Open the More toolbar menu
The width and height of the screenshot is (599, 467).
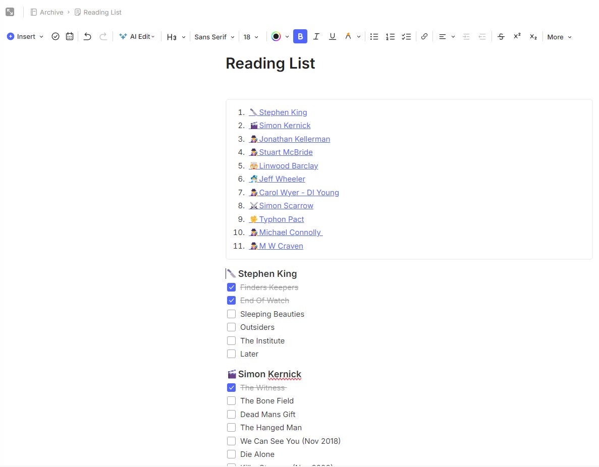(559, 37)
